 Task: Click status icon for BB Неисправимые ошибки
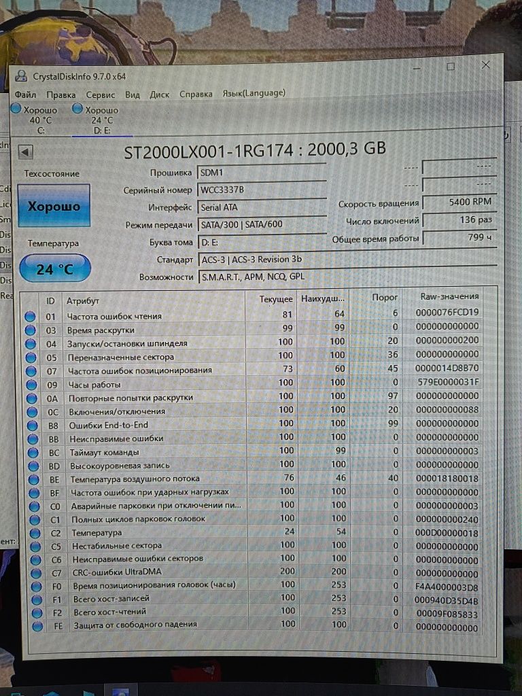click(x=33, y=439)
